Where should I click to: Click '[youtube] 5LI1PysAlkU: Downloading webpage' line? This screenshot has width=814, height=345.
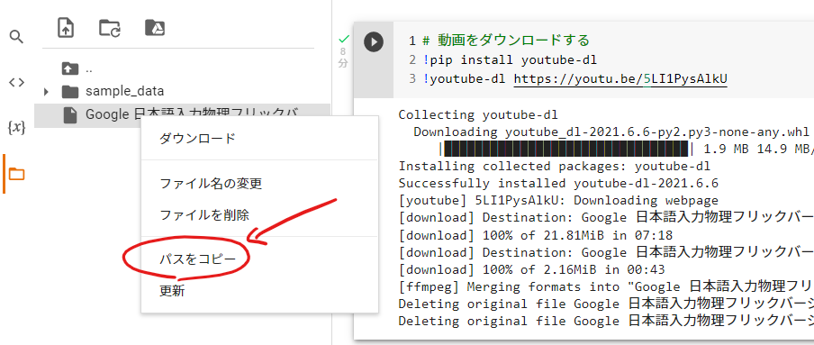tap(558, 201)
